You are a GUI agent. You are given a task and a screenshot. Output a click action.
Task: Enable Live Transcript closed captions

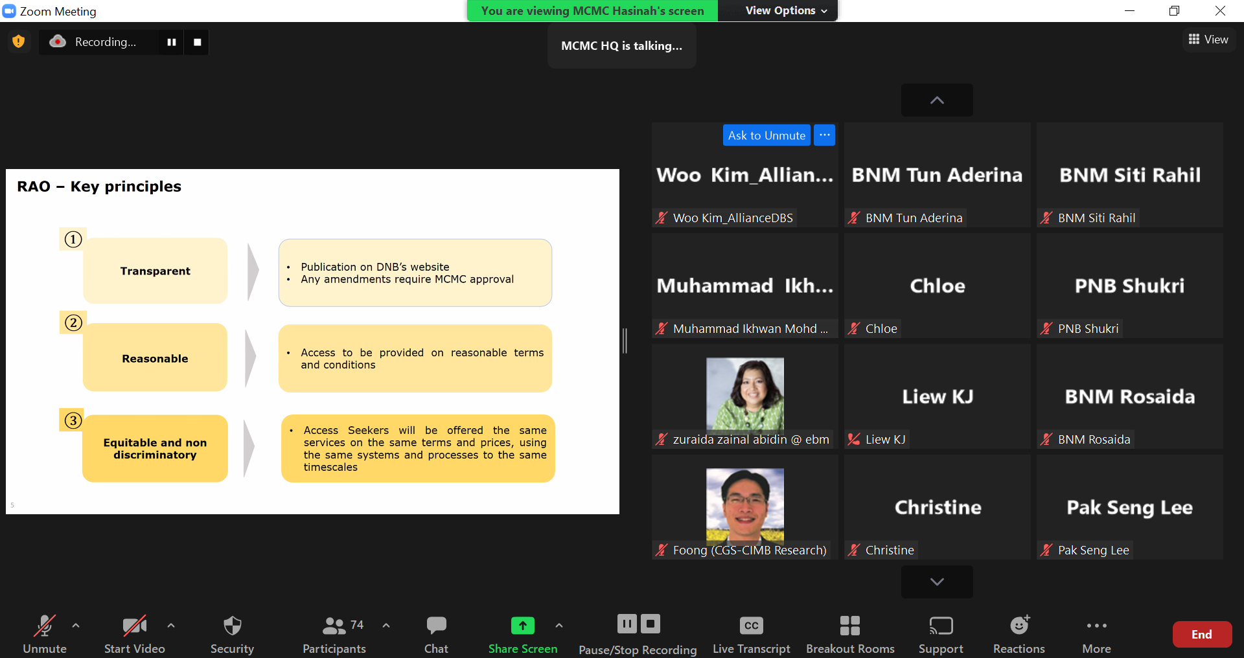(x=751, y=633)
